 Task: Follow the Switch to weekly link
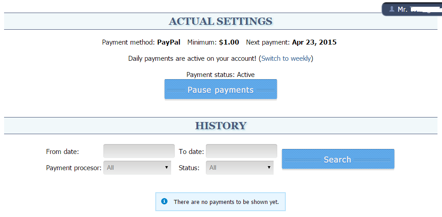(x=286, y=59)
